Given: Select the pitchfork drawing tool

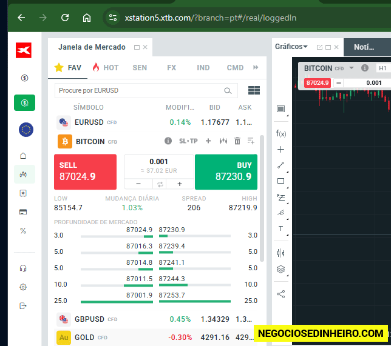Looking at the screenshot, I should (x=281, y=213).
